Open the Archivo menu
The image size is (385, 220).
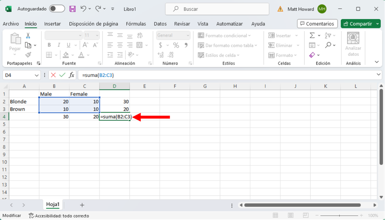tap(11, 24)
